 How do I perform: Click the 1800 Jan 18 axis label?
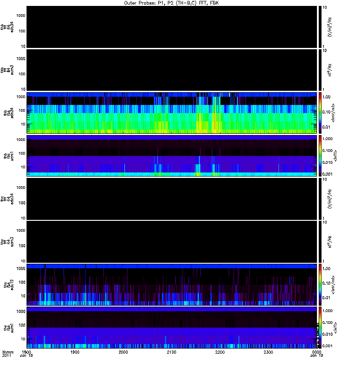tap(27, 354)
